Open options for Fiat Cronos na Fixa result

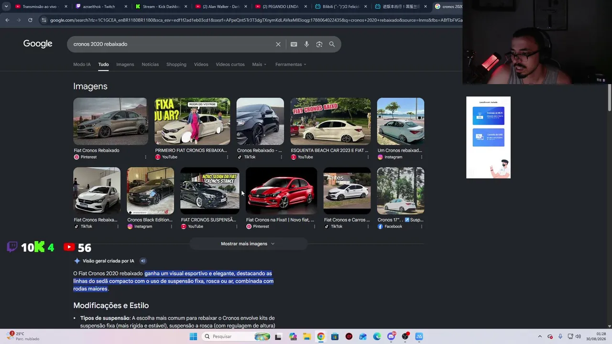point(314,226)
